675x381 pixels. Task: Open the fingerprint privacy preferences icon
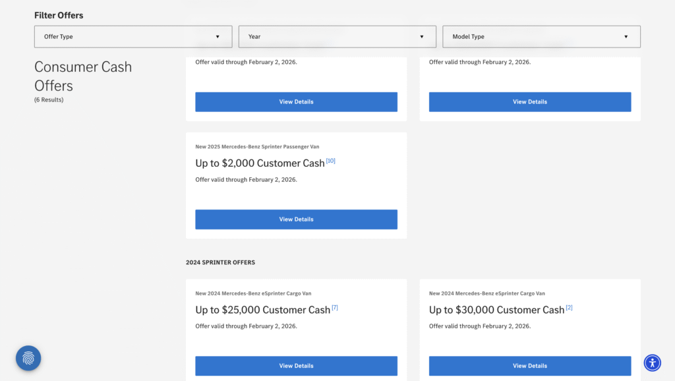[28, 359]
